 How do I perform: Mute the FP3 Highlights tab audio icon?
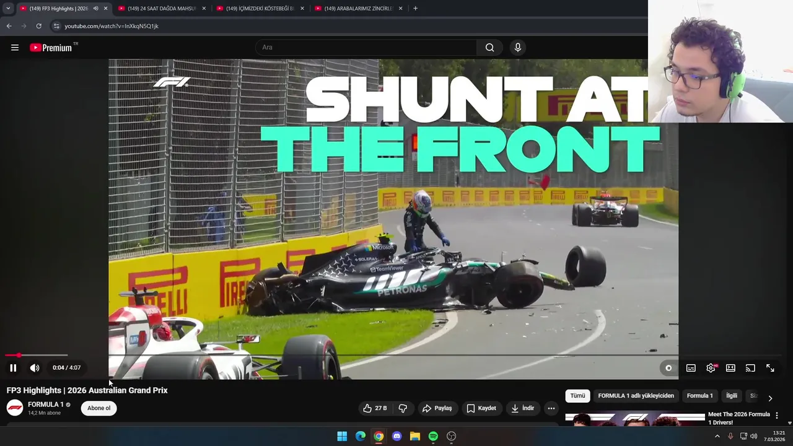pyautogui.click(x=95, y=9)
